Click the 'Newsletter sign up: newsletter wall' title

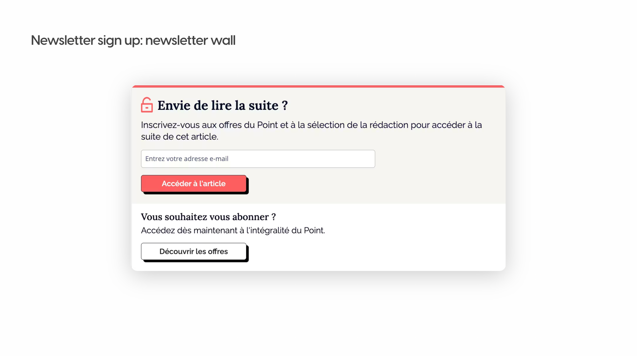[133, 40]
